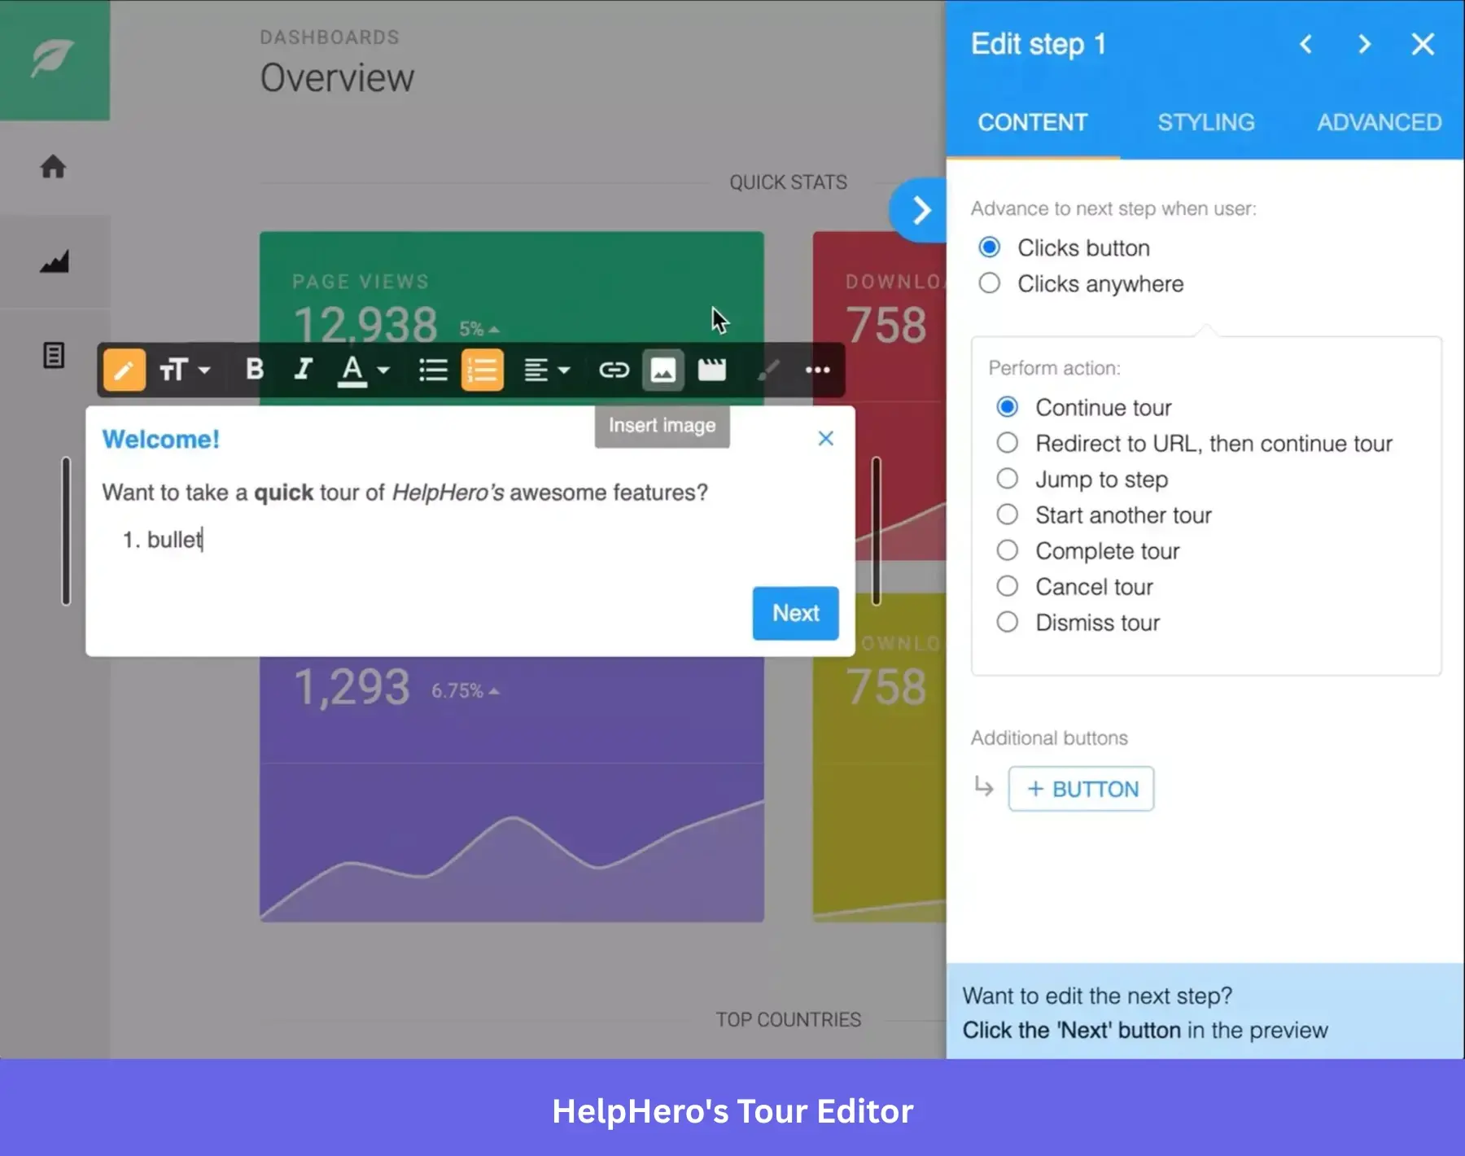The image size is (1465, 1156).
Task: Select the Clicks anywhere radio option
Action: tap(990, 283)
